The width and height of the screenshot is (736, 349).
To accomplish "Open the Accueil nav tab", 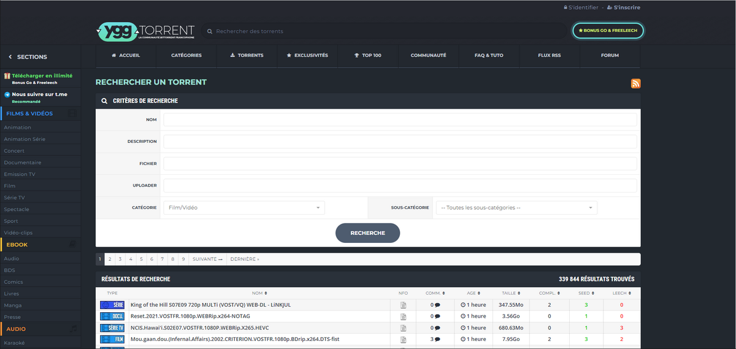I will (x=126, y=55).
